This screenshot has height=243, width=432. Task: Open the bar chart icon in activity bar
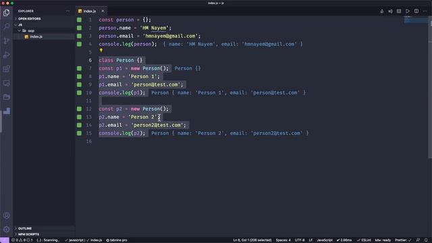[x=6, y=111]
